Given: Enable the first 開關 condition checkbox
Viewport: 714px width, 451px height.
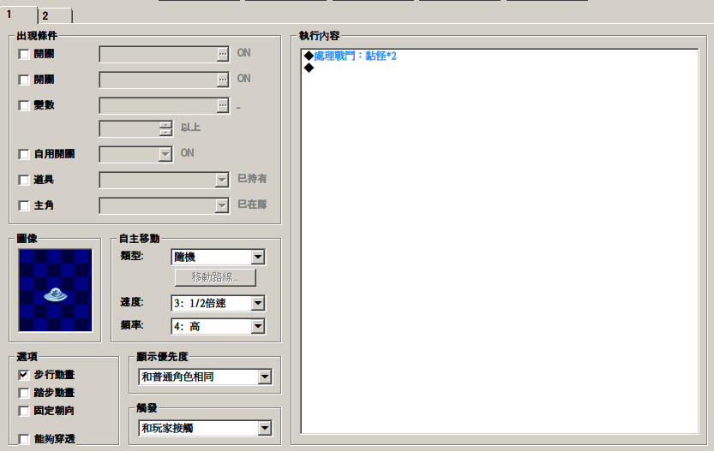Looking at the screenshot, I should pos(24,54).
